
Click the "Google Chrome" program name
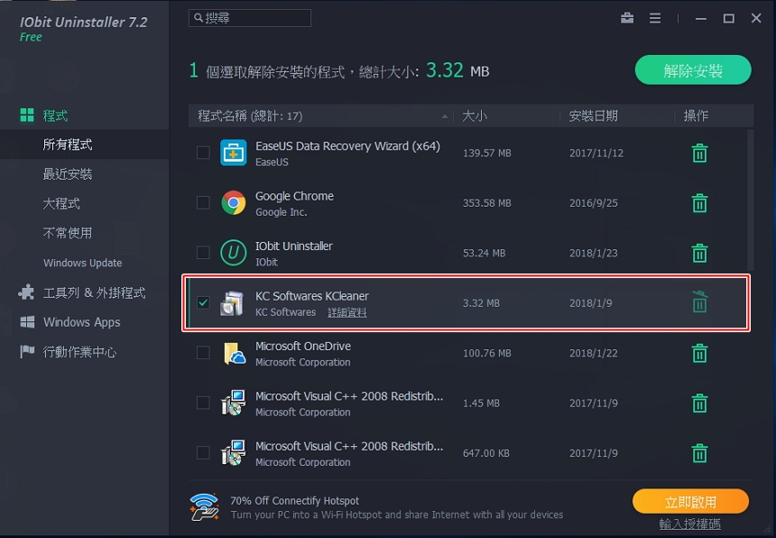tap(294, 196)
